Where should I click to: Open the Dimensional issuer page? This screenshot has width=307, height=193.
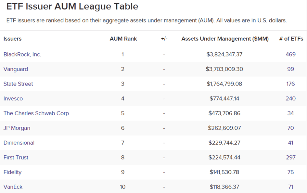(x=19, y=143)
